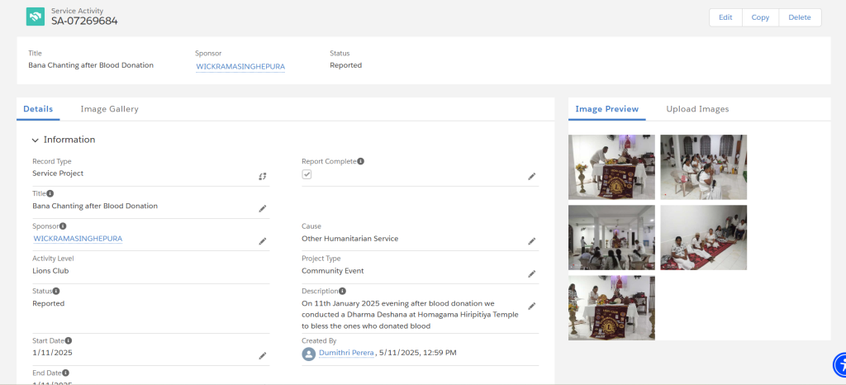Click info icon next to Title label
The width and height of the screenshot is (846, 385).
(50, 193)
